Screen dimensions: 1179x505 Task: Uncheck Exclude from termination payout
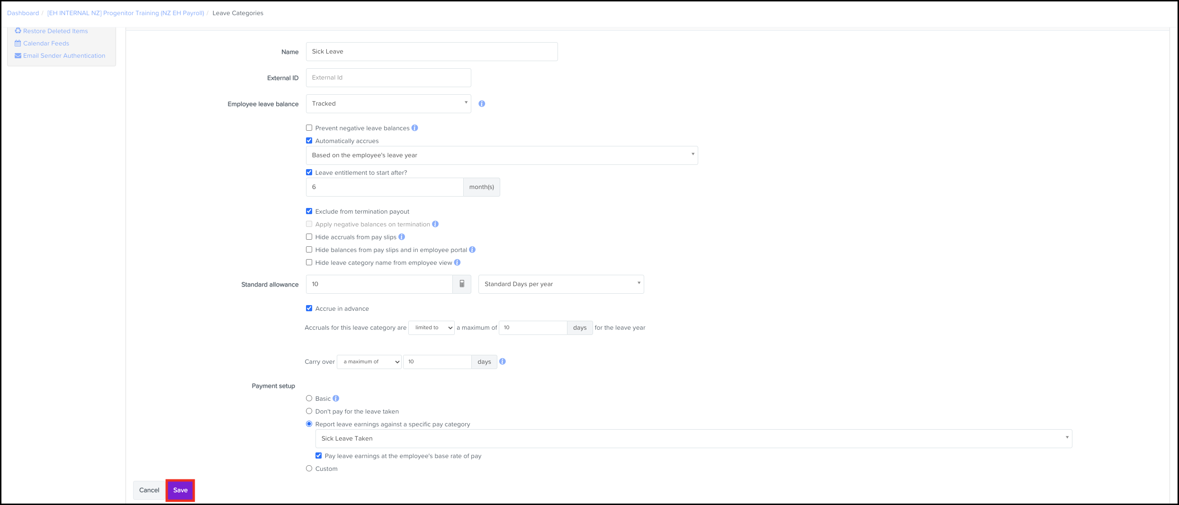(x=309, y=211)
